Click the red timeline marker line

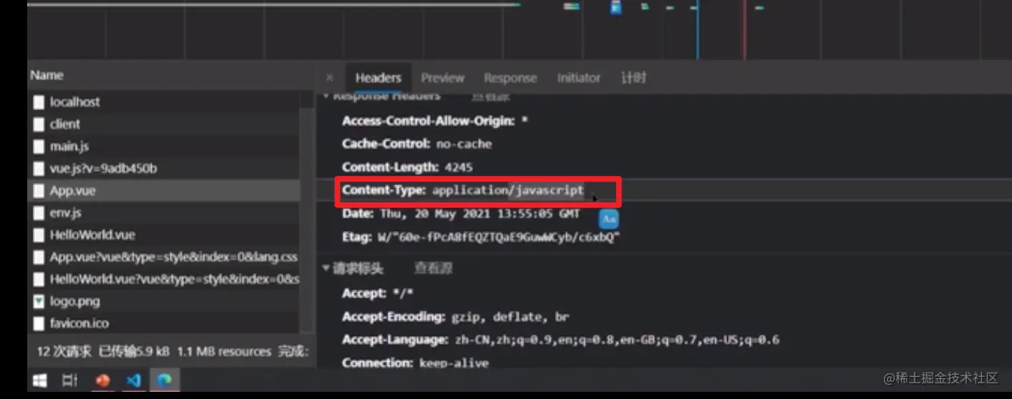click(x=744, y=30)
